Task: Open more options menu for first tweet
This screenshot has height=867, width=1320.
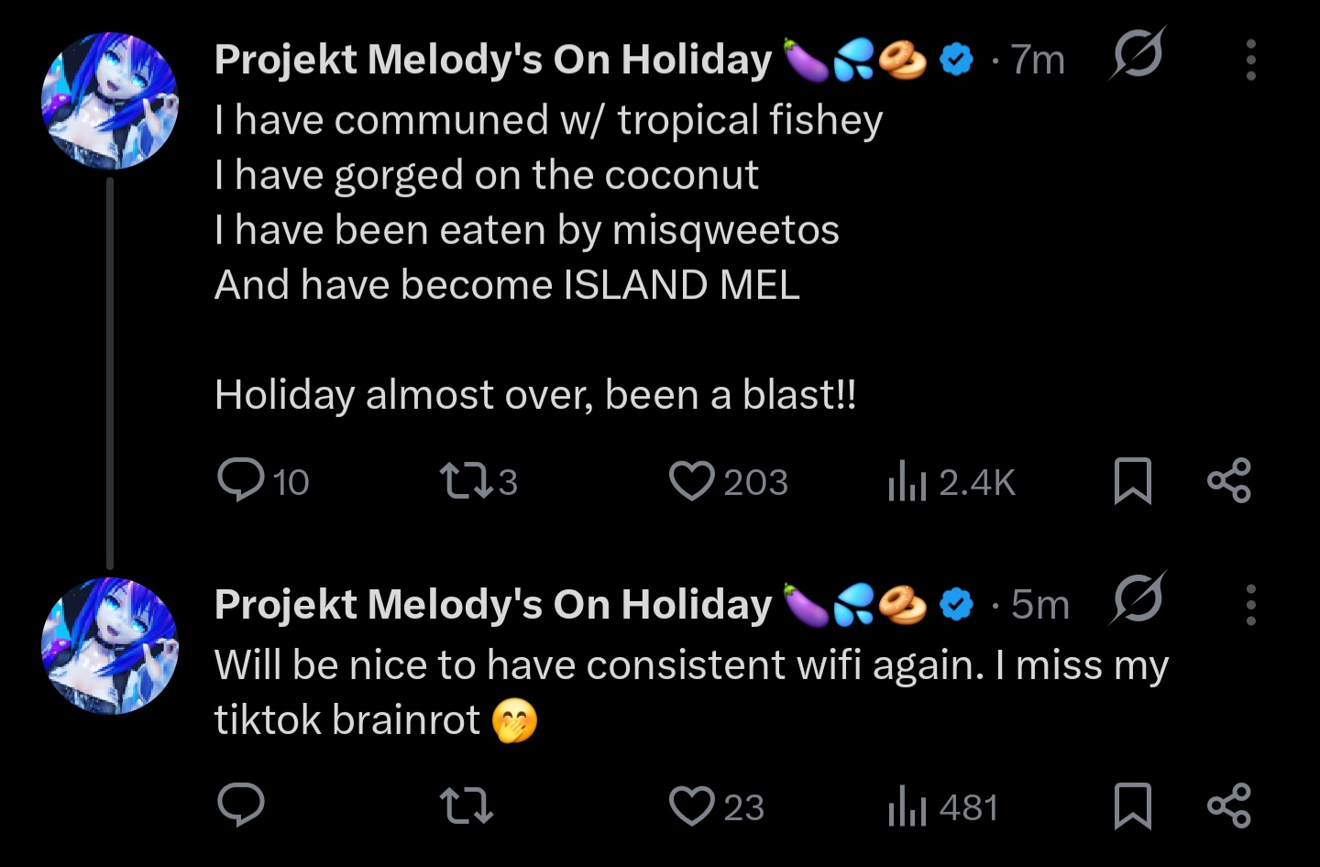Action: coord(1251,60)
